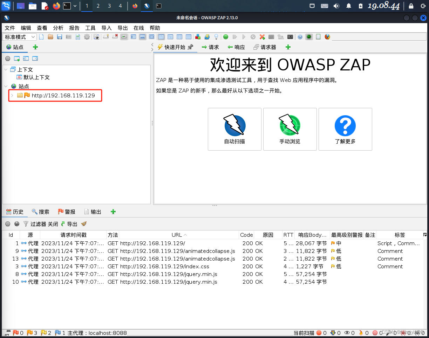Collapse the 上下文 context tree node
This screenshot has height=338, width=429.
5,69
